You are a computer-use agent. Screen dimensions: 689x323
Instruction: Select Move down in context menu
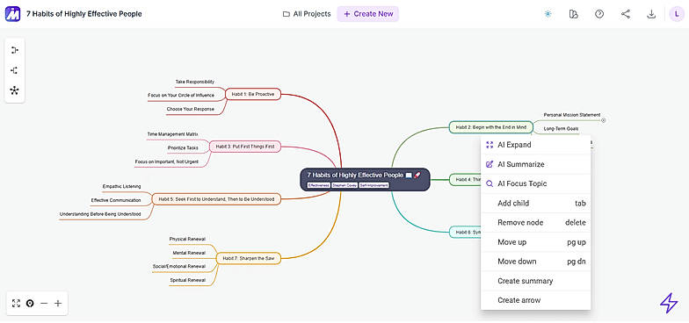click(x=536, y=262)
